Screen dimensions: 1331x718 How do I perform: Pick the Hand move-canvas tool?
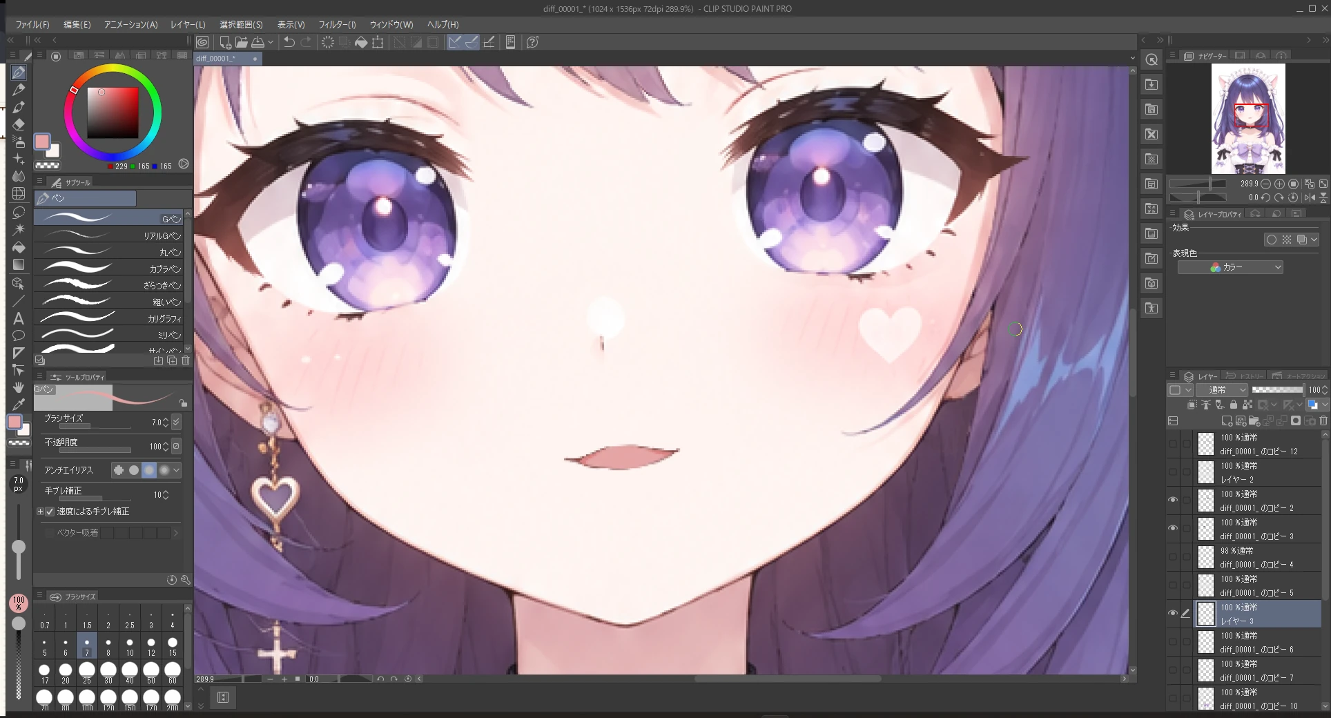[19, 387]
